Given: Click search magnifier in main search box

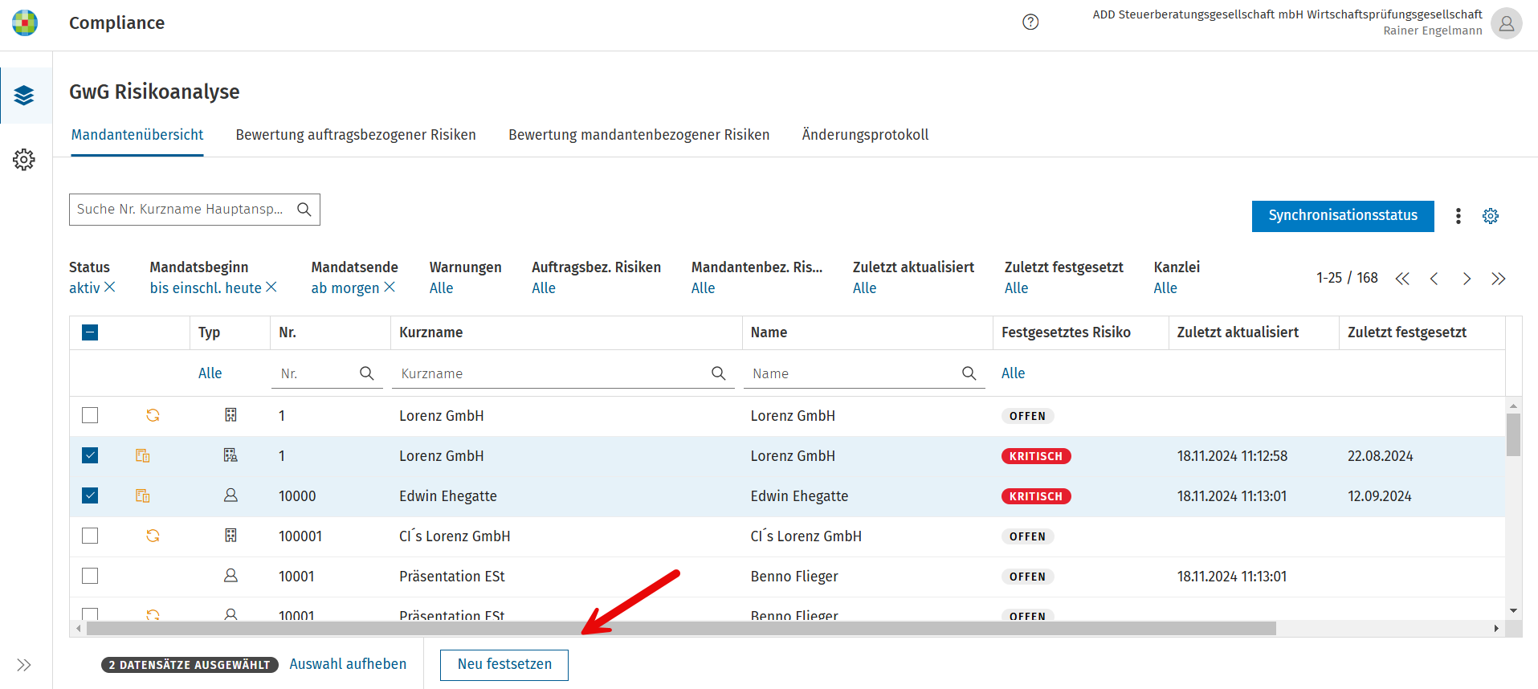Looking at the screenshot, I should click(304, 210).
